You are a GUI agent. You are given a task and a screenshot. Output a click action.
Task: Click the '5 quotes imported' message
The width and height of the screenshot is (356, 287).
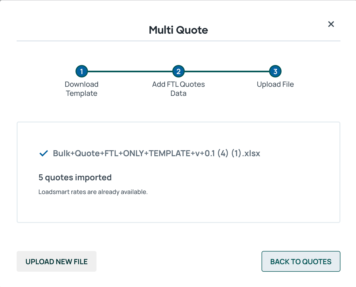pos(75,177)
